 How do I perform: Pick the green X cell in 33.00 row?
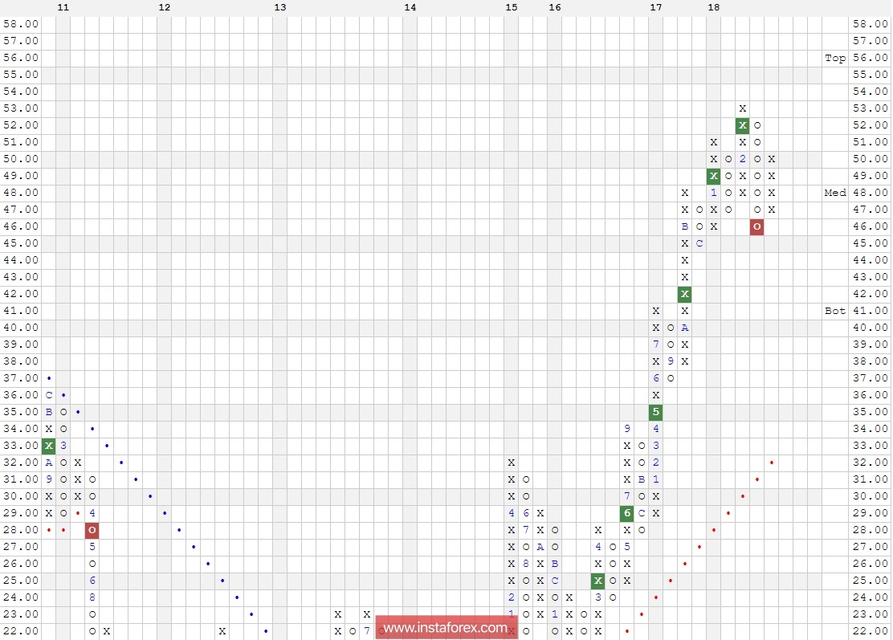pos(49,446)
